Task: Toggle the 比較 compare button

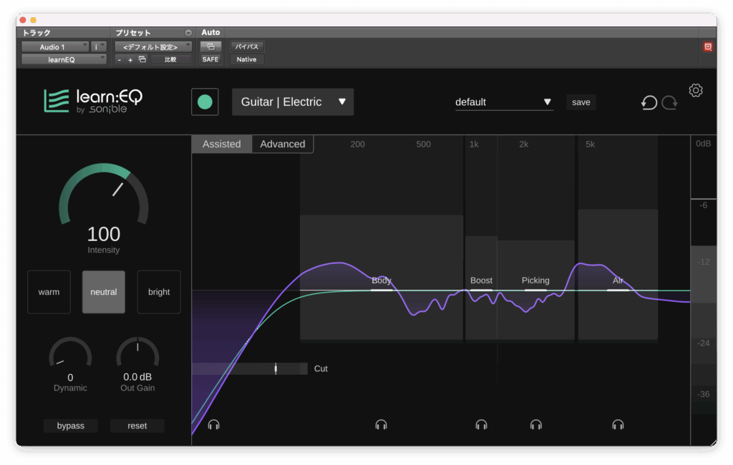Action: click(170, 60)
